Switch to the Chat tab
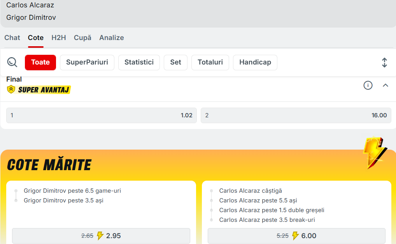 [12, 38]
